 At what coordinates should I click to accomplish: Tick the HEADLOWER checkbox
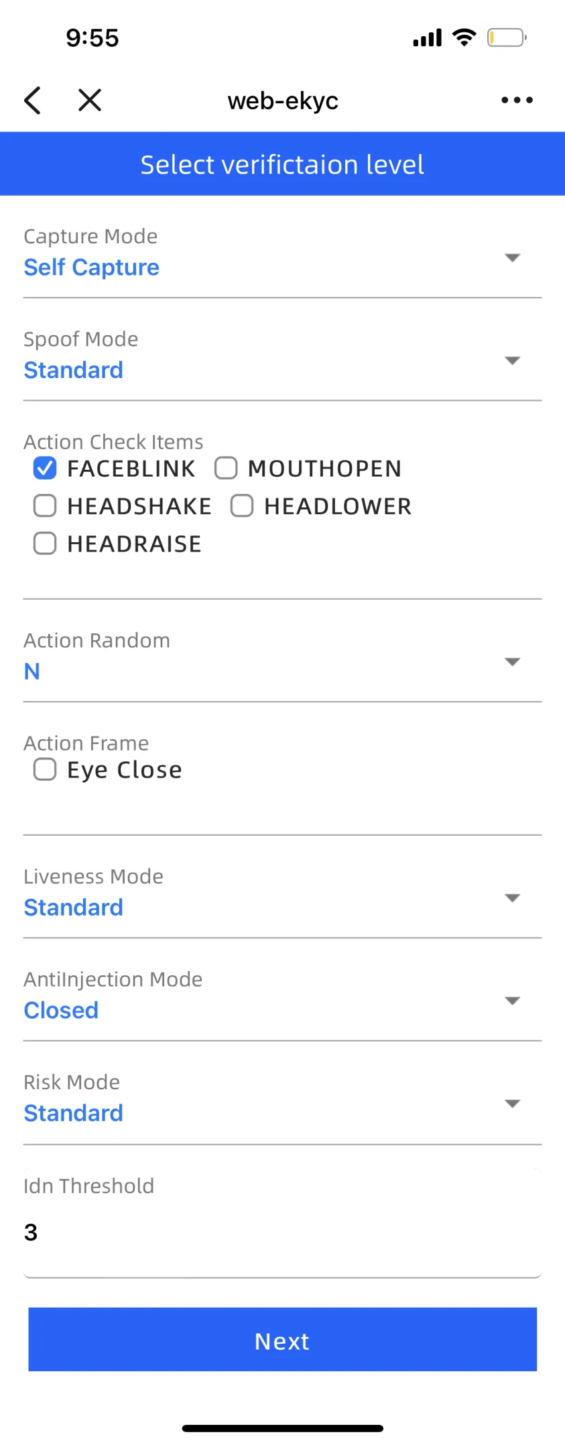pyautogui.click(x=242, y=506)
